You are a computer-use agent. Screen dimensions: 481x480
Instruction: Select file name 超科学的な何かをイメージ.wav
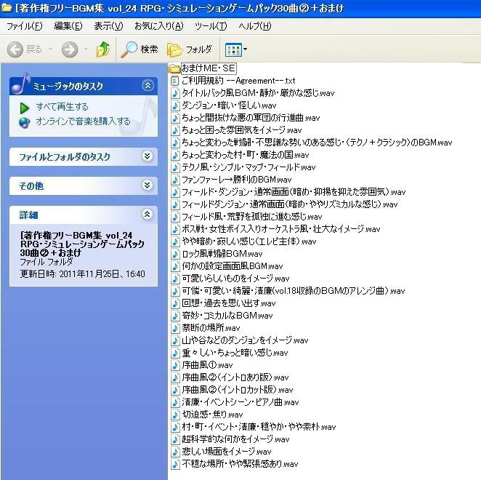coord(235,439)
